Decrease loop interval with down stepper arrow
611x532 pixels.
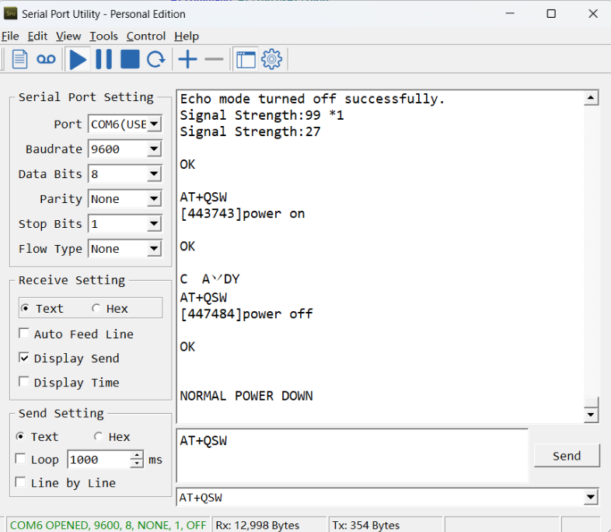[137, 464]
